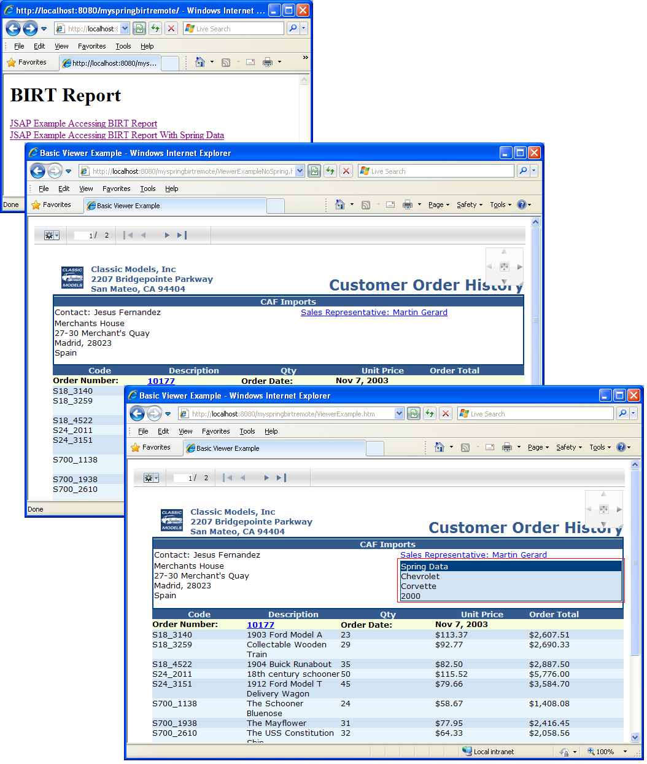Open the BIRT Report With Spring Data link
Image resolution: width=647 pixels, height=764 pixels.
click(x=117, y=135)
